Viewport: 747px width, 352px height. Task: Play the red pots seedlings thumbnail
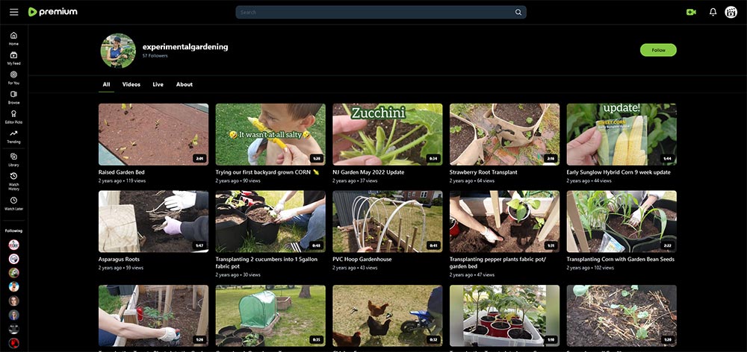point(504,315)
